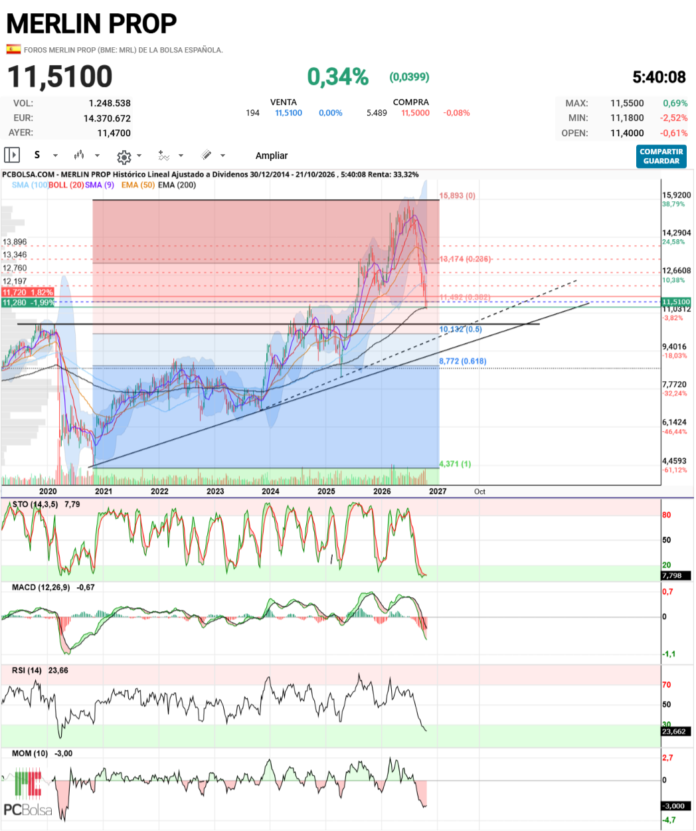Click the SMA (9) indicator label
The height and width of the screenshot is (831, 696).
pos(100,185)
